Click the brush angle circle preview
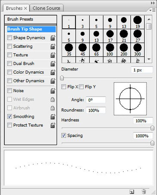 click(130, 99)
